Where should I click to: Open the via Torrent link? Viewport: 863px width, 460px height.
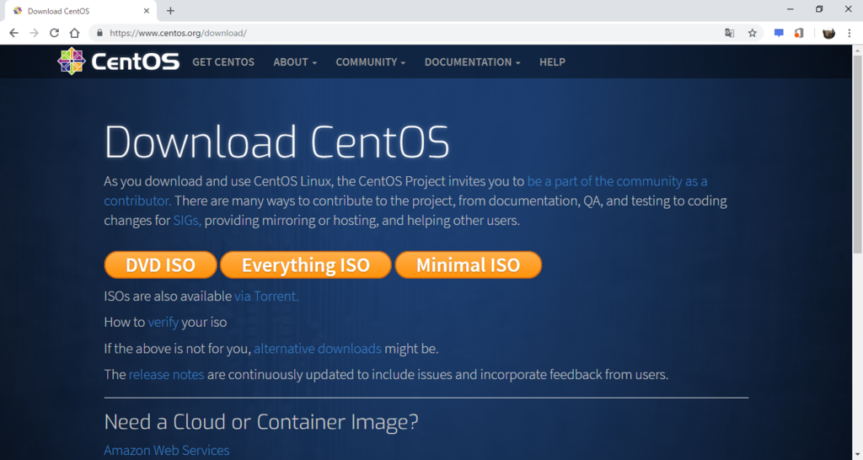pos(266,296)
